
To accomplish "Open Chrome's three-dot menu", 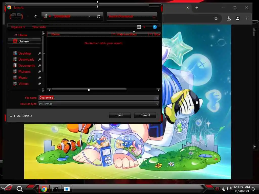I will (x=247, y=18).
